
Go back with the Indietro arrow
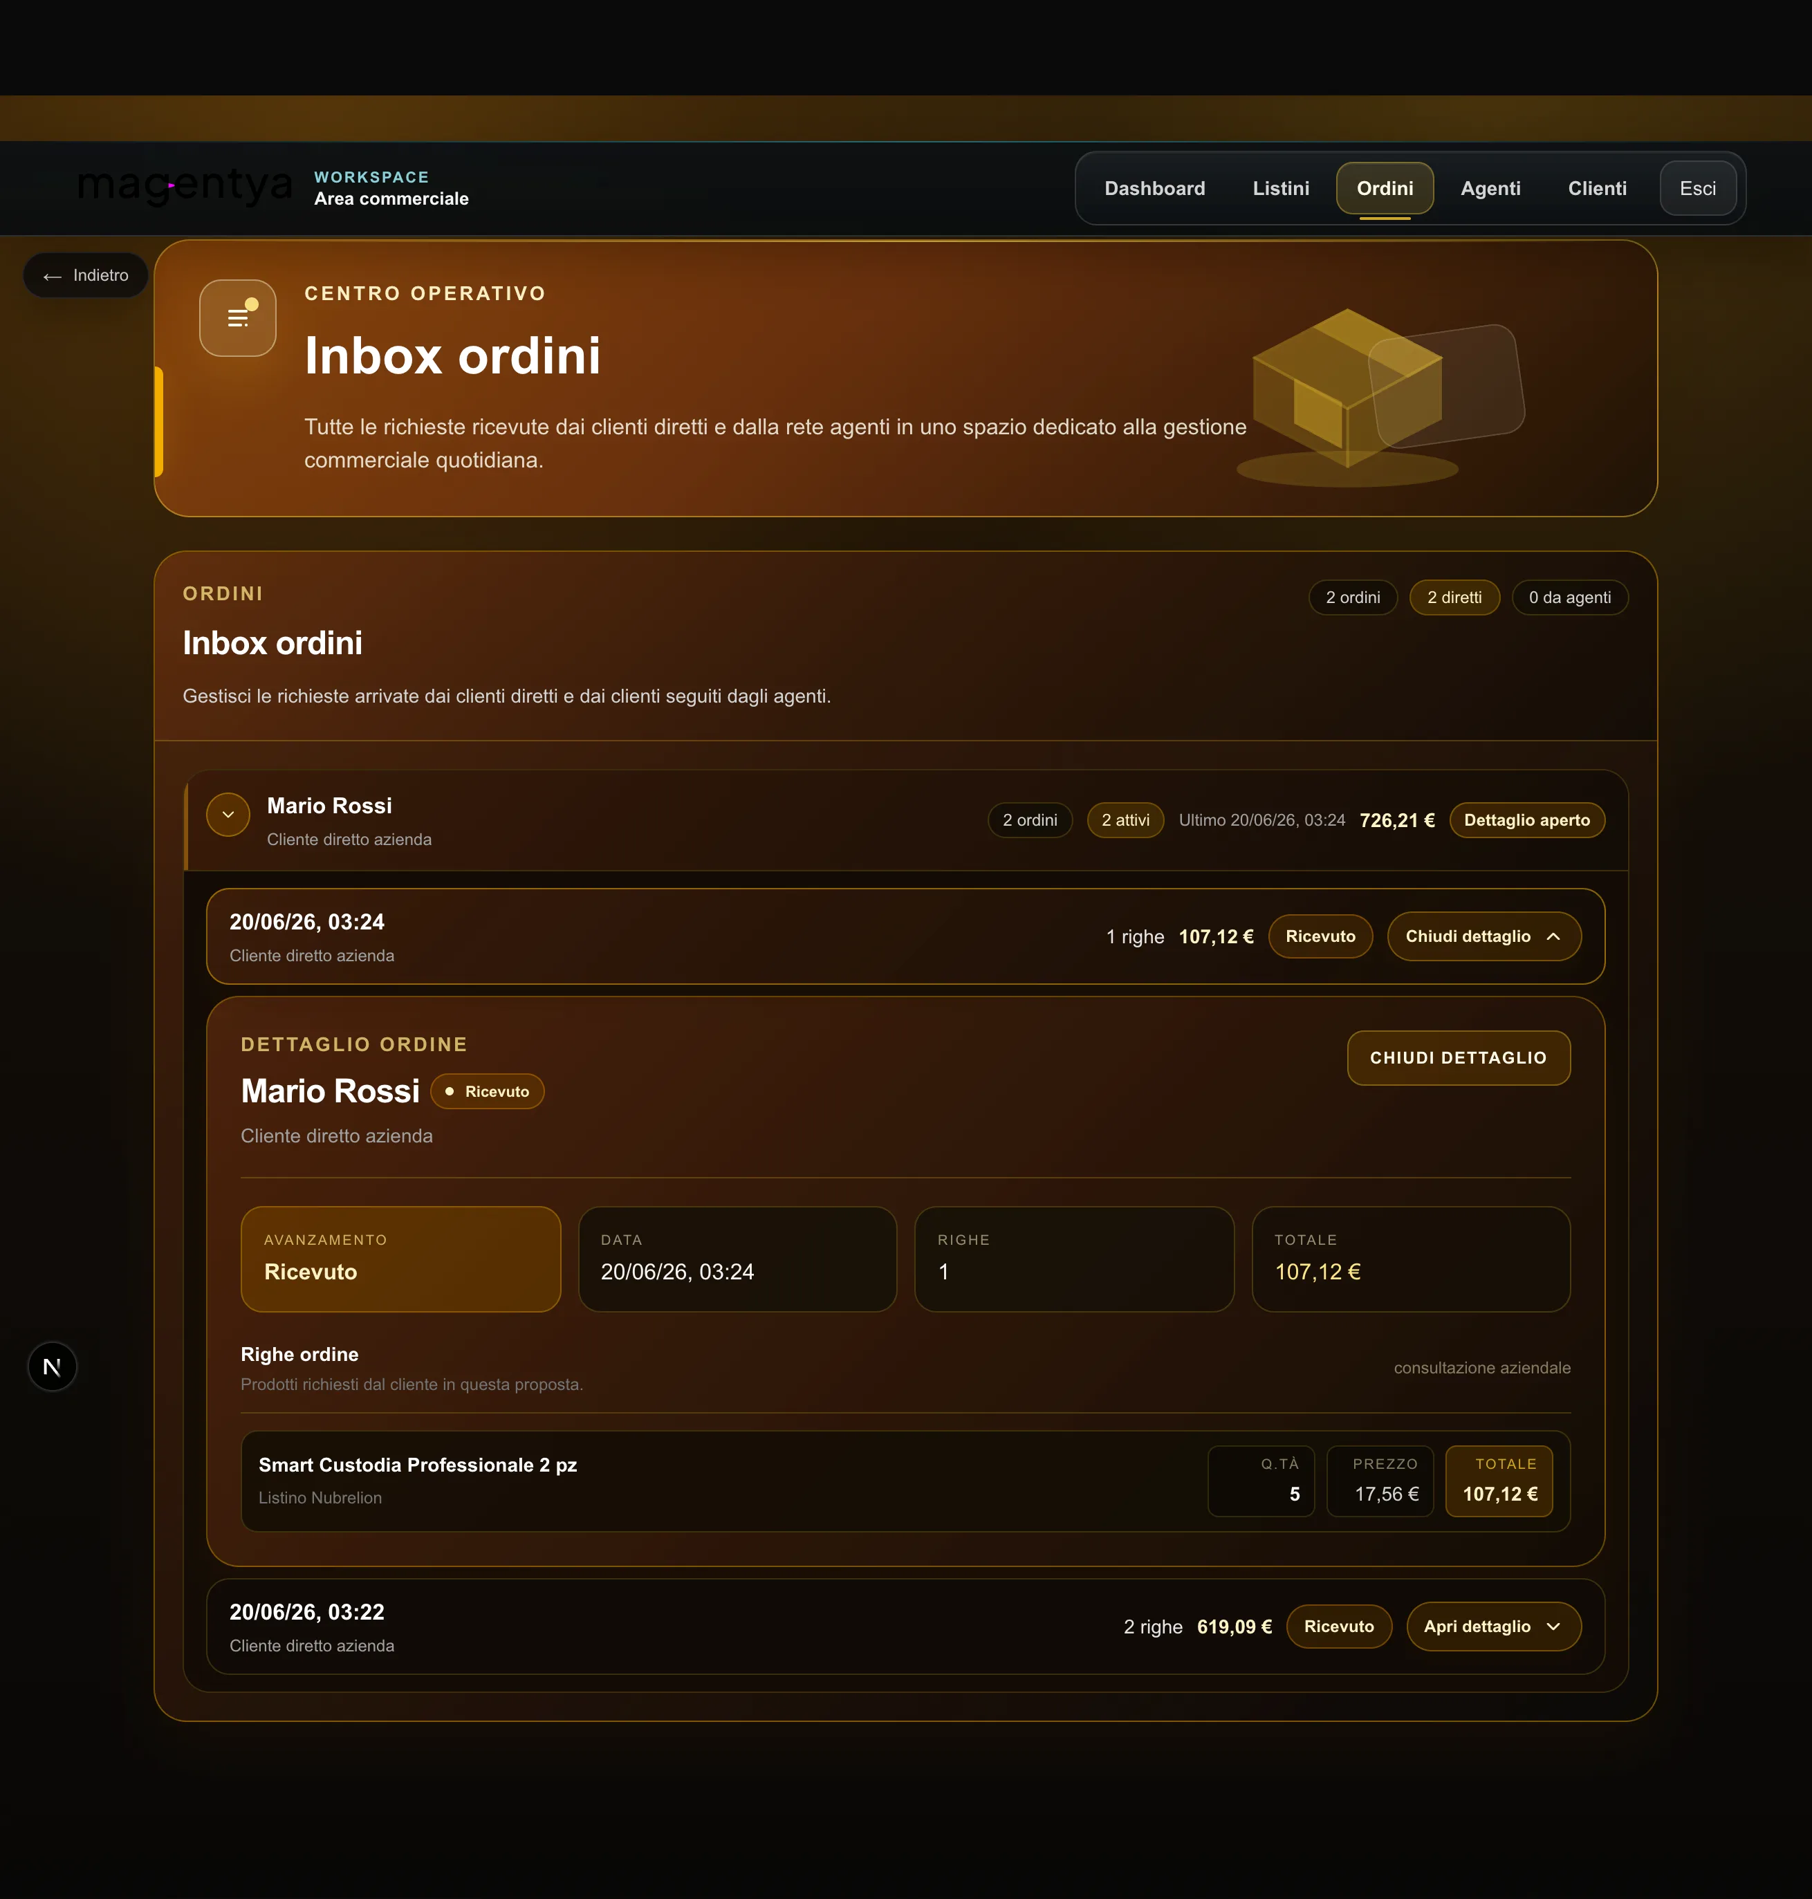click(86, 275)
